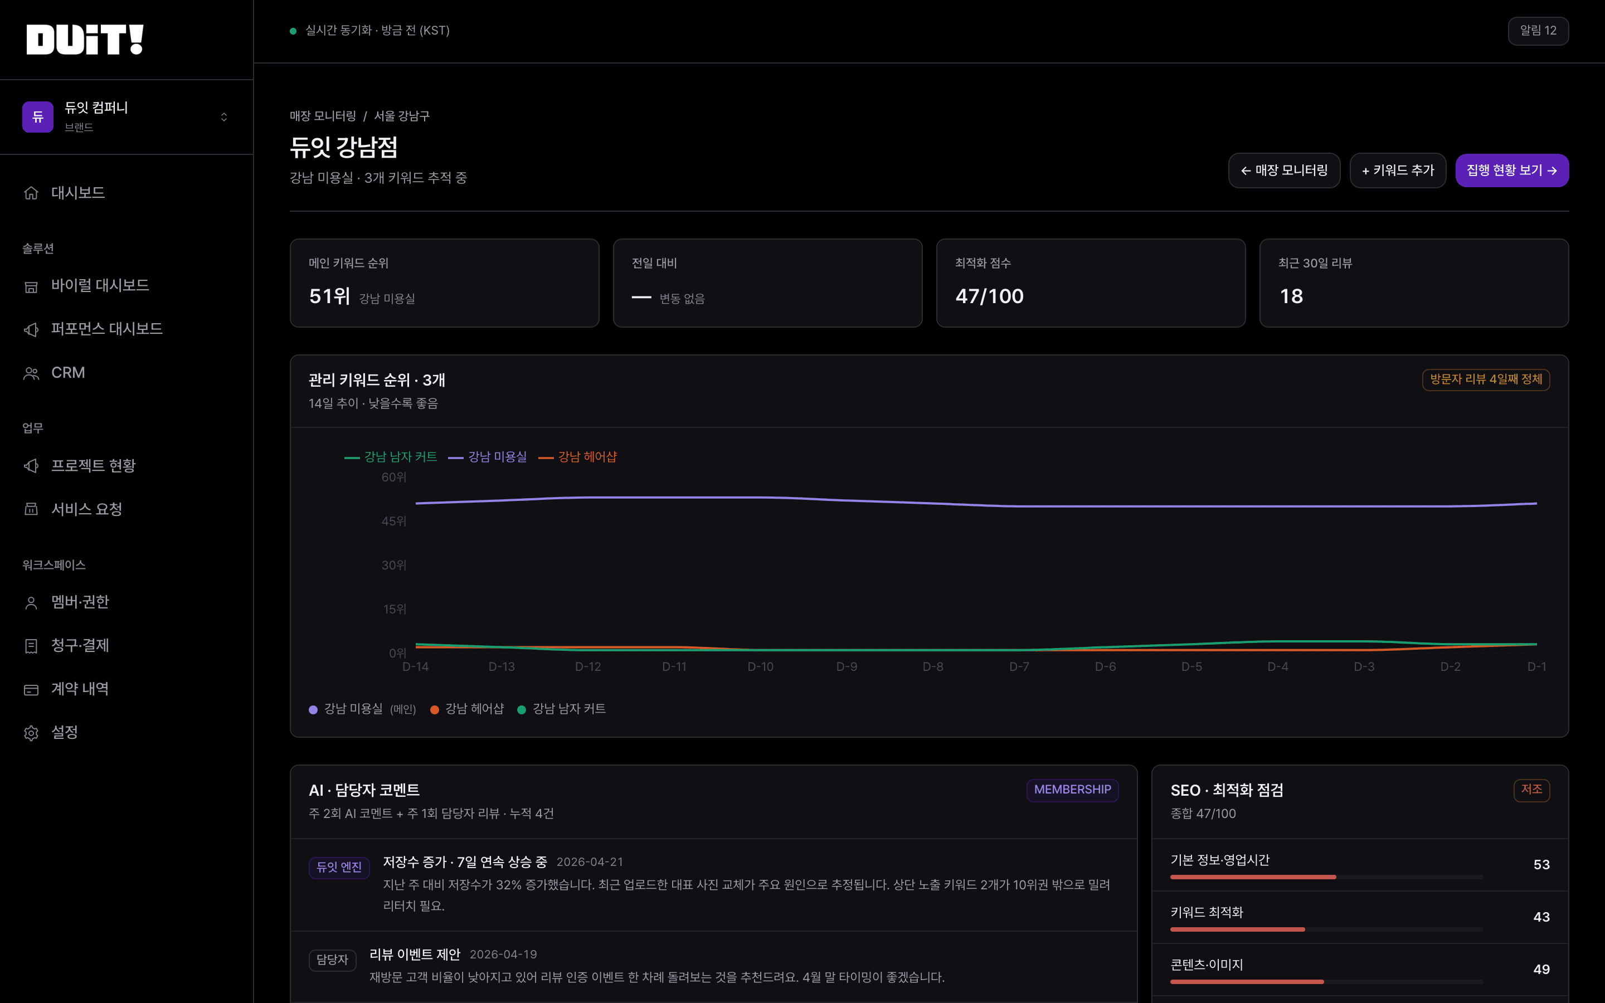Click the 퍼포먼스 대시보드 megaphone icon
Viewport: 1605px width, 1003px height.
coord(31,330)
